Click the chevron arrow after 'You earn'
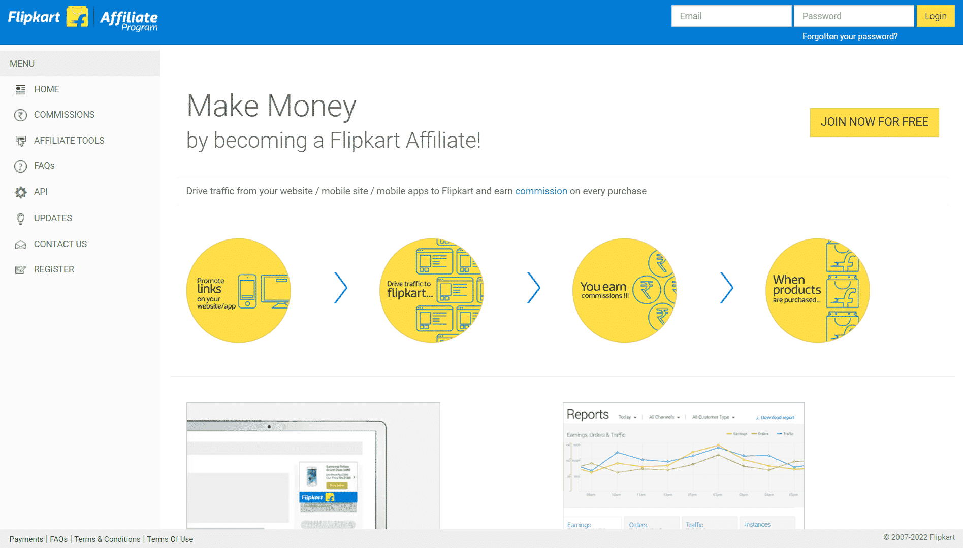 point(727,288)
